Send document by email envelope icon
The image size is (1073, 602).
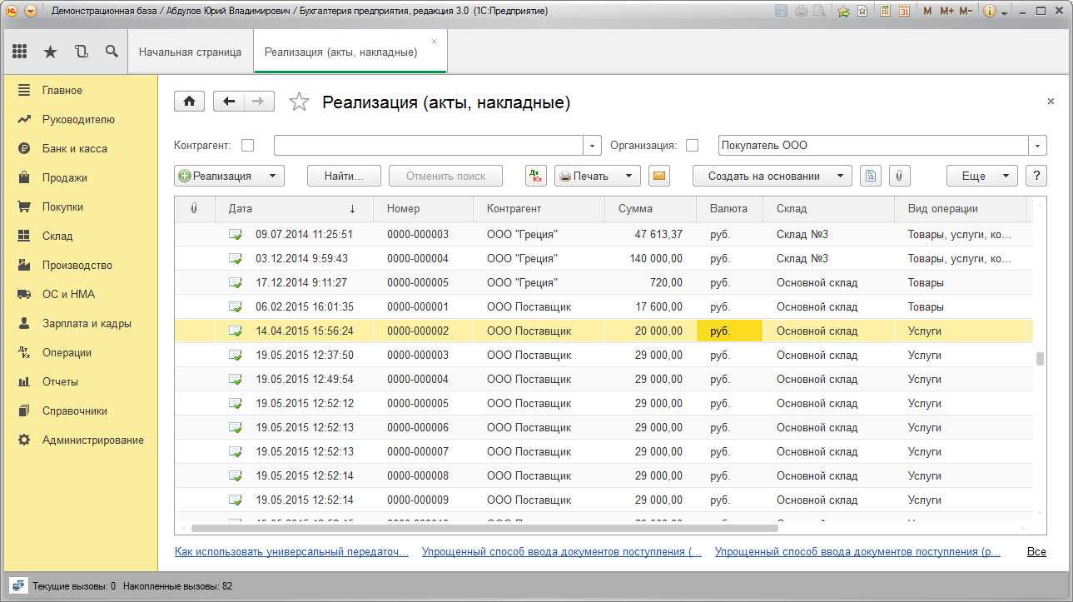tap(659, 176)
